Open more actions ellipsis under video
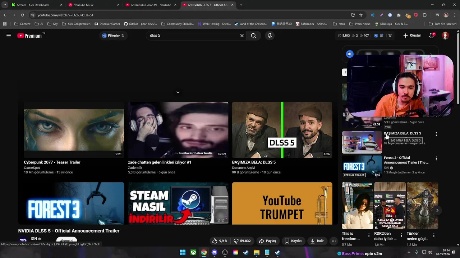Viewport: 460px width, 258px height. pyautogui.click(x=333, y=241)
